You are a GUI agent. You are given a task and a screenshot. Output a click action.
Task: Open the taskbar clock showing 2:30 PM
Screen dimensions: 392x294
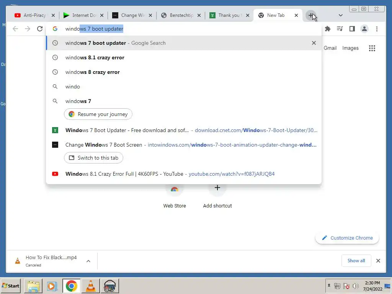pyautogui.click(x=372, y=286)
